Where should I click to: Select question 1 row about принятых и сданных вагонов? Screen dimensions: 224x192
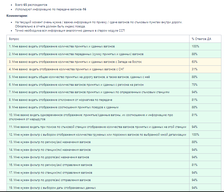tap(62, 46)
